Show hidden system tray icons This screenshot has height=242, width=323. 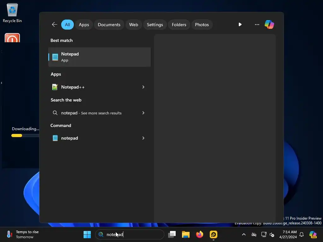point(244,234)
